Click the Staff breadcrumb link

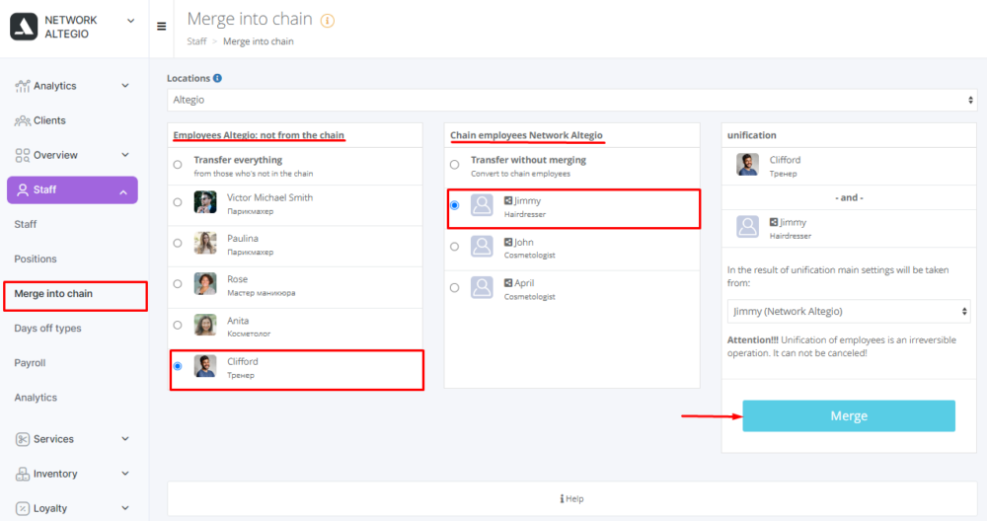[x=196, y=41]
